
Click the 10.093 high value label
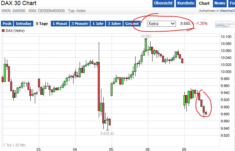[x=146, y=36]
